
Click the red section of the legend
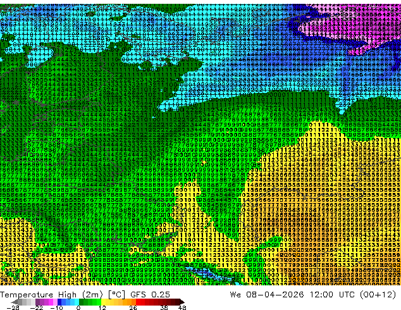point(160,302)
